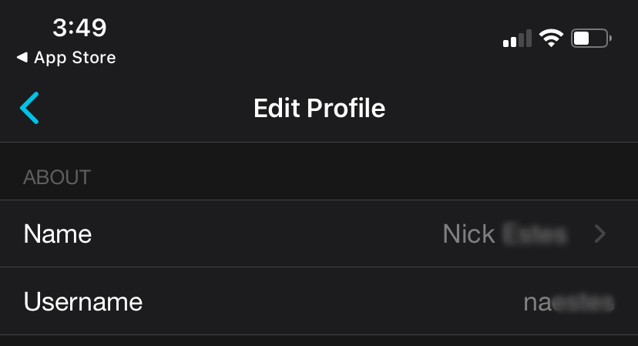Tap blank area right of ABOUT header
Screen dimensions: 638x346
click(x=347, y=177)
